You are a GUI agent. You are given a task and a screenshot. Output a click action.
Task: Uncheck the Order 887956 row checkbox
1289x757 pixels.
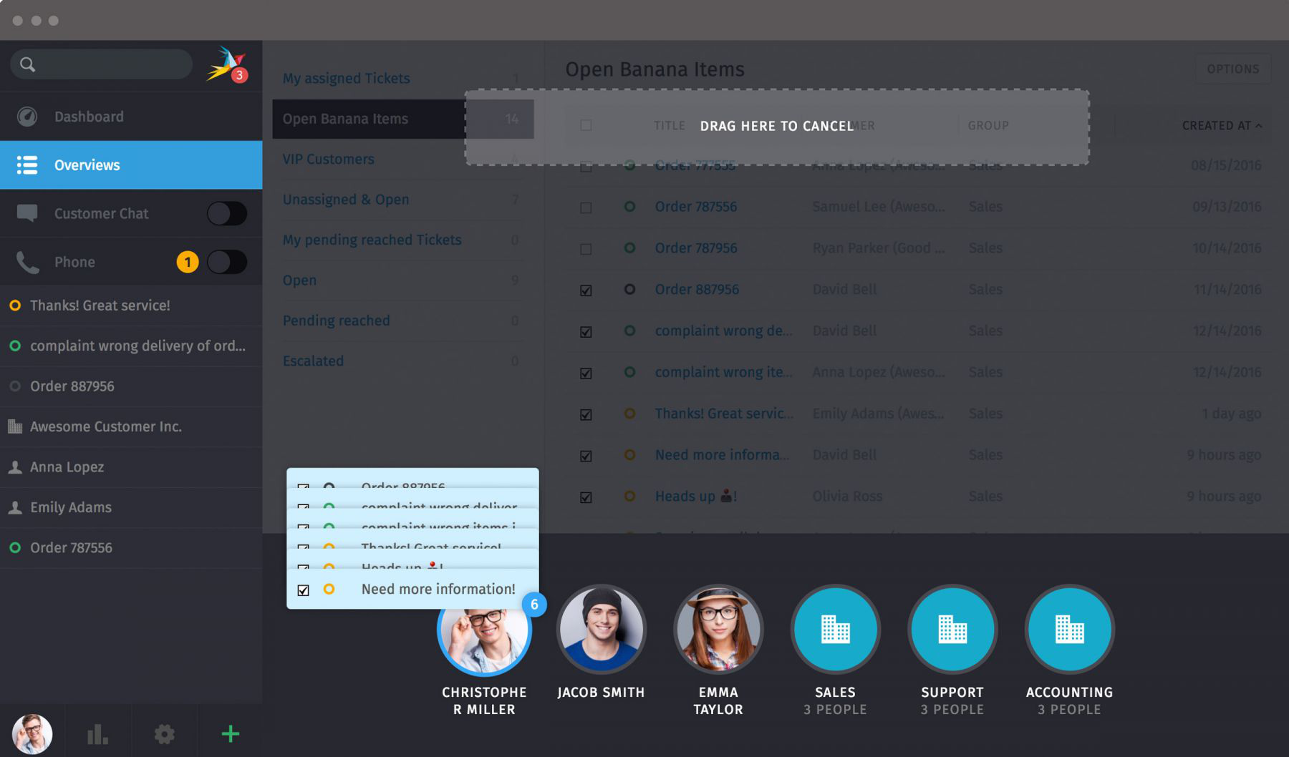(586, 290)
